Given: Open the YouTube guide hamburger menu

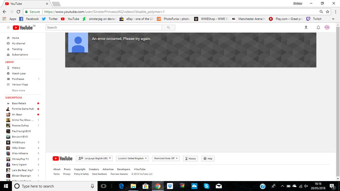Looking at the screenshot, I should 8,27.
